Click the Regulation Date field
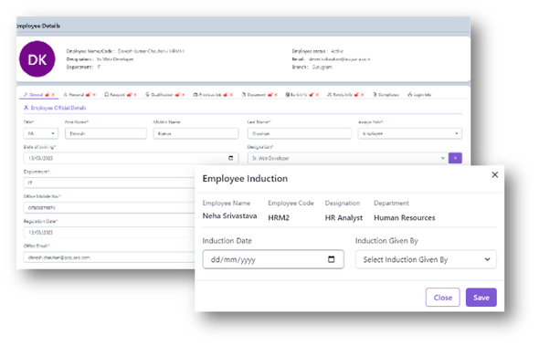The height and width of the screenshot is (346, 539). coord(109,232)
